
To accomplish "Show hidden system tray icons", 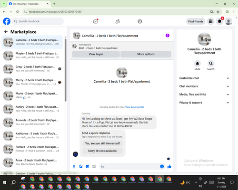I will click(x=196, y=182).
